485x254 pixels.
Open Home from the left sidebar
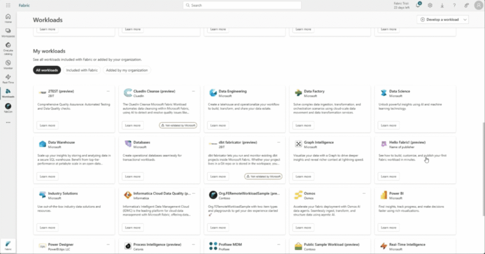8,18
